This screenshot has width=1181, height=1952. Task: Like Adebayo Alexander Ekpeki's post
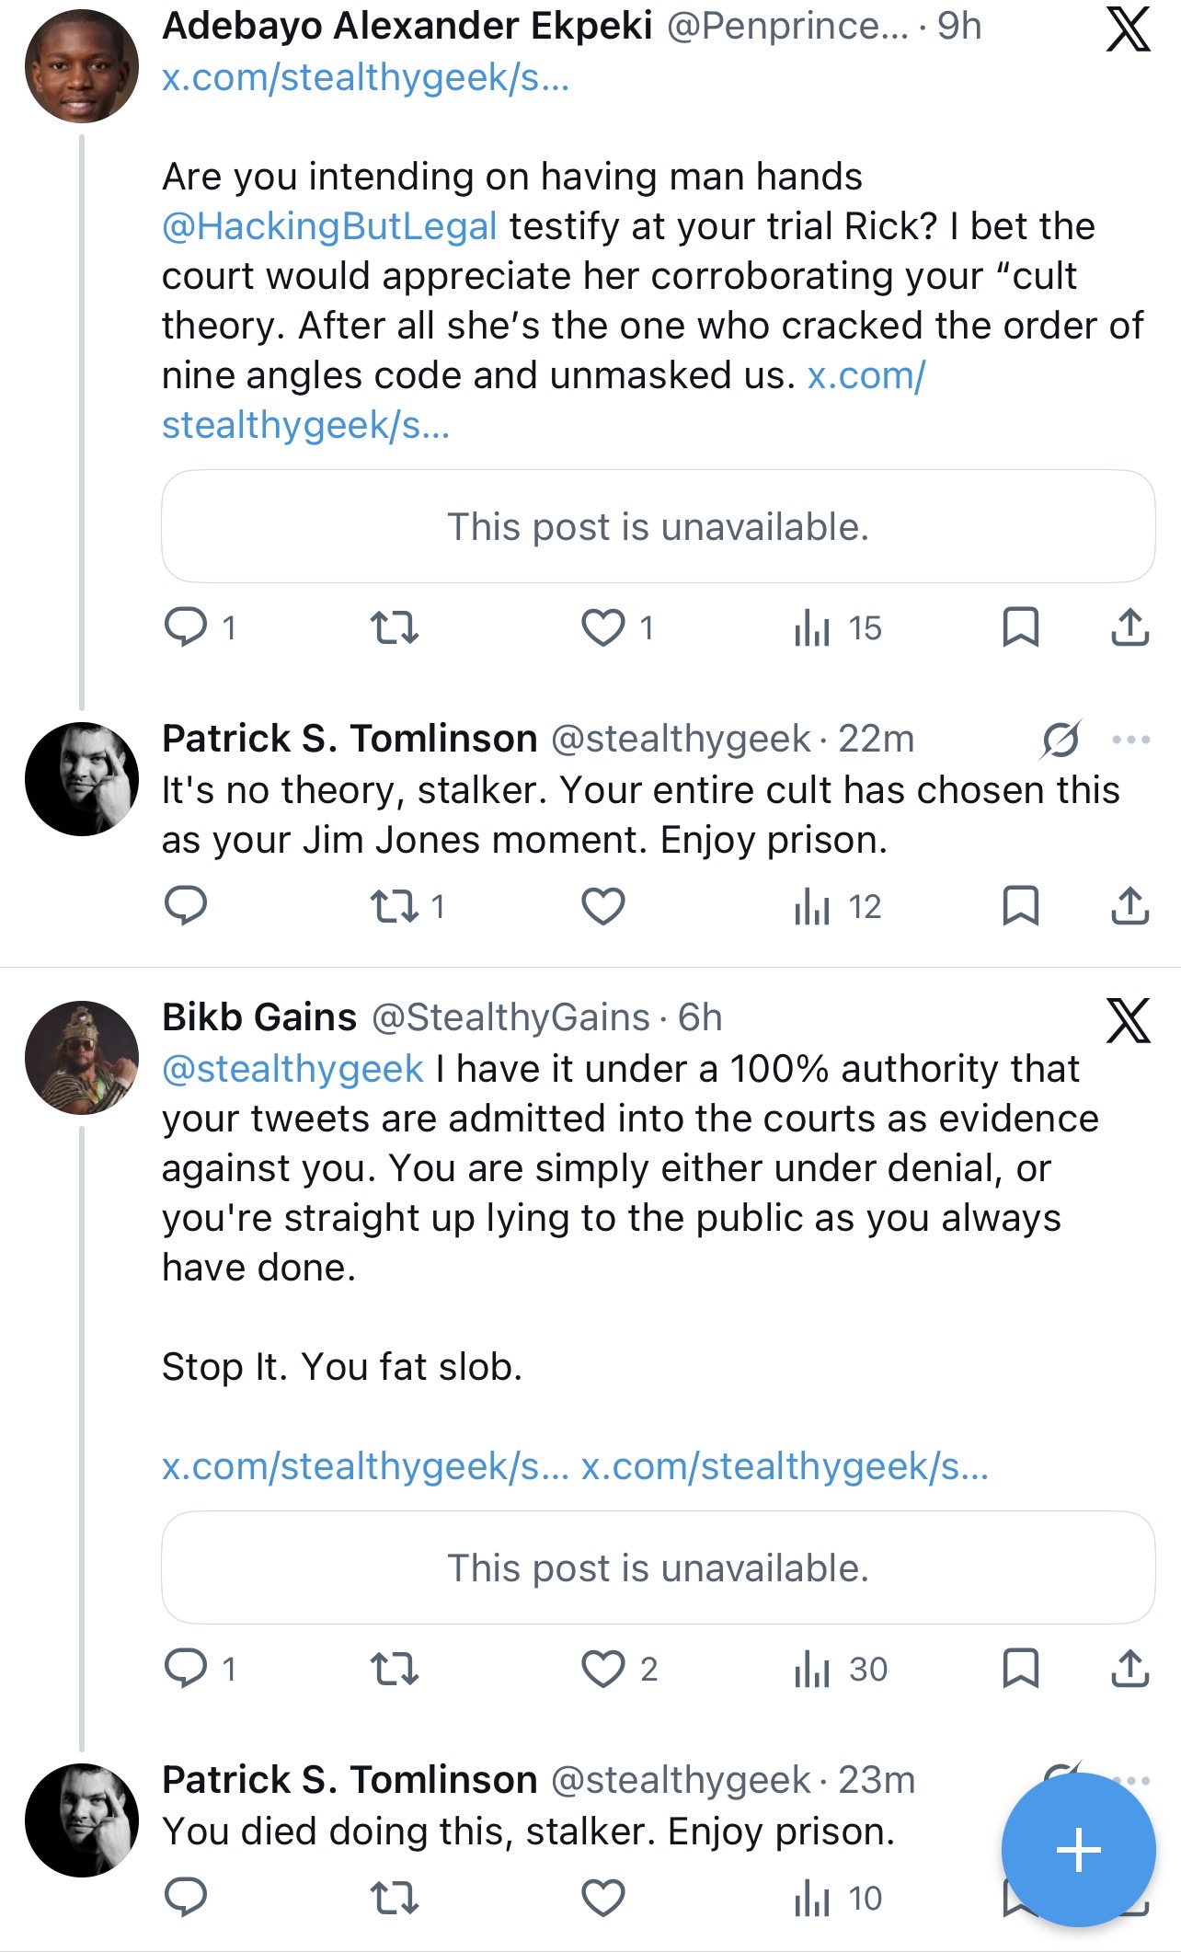coord(603,627)
